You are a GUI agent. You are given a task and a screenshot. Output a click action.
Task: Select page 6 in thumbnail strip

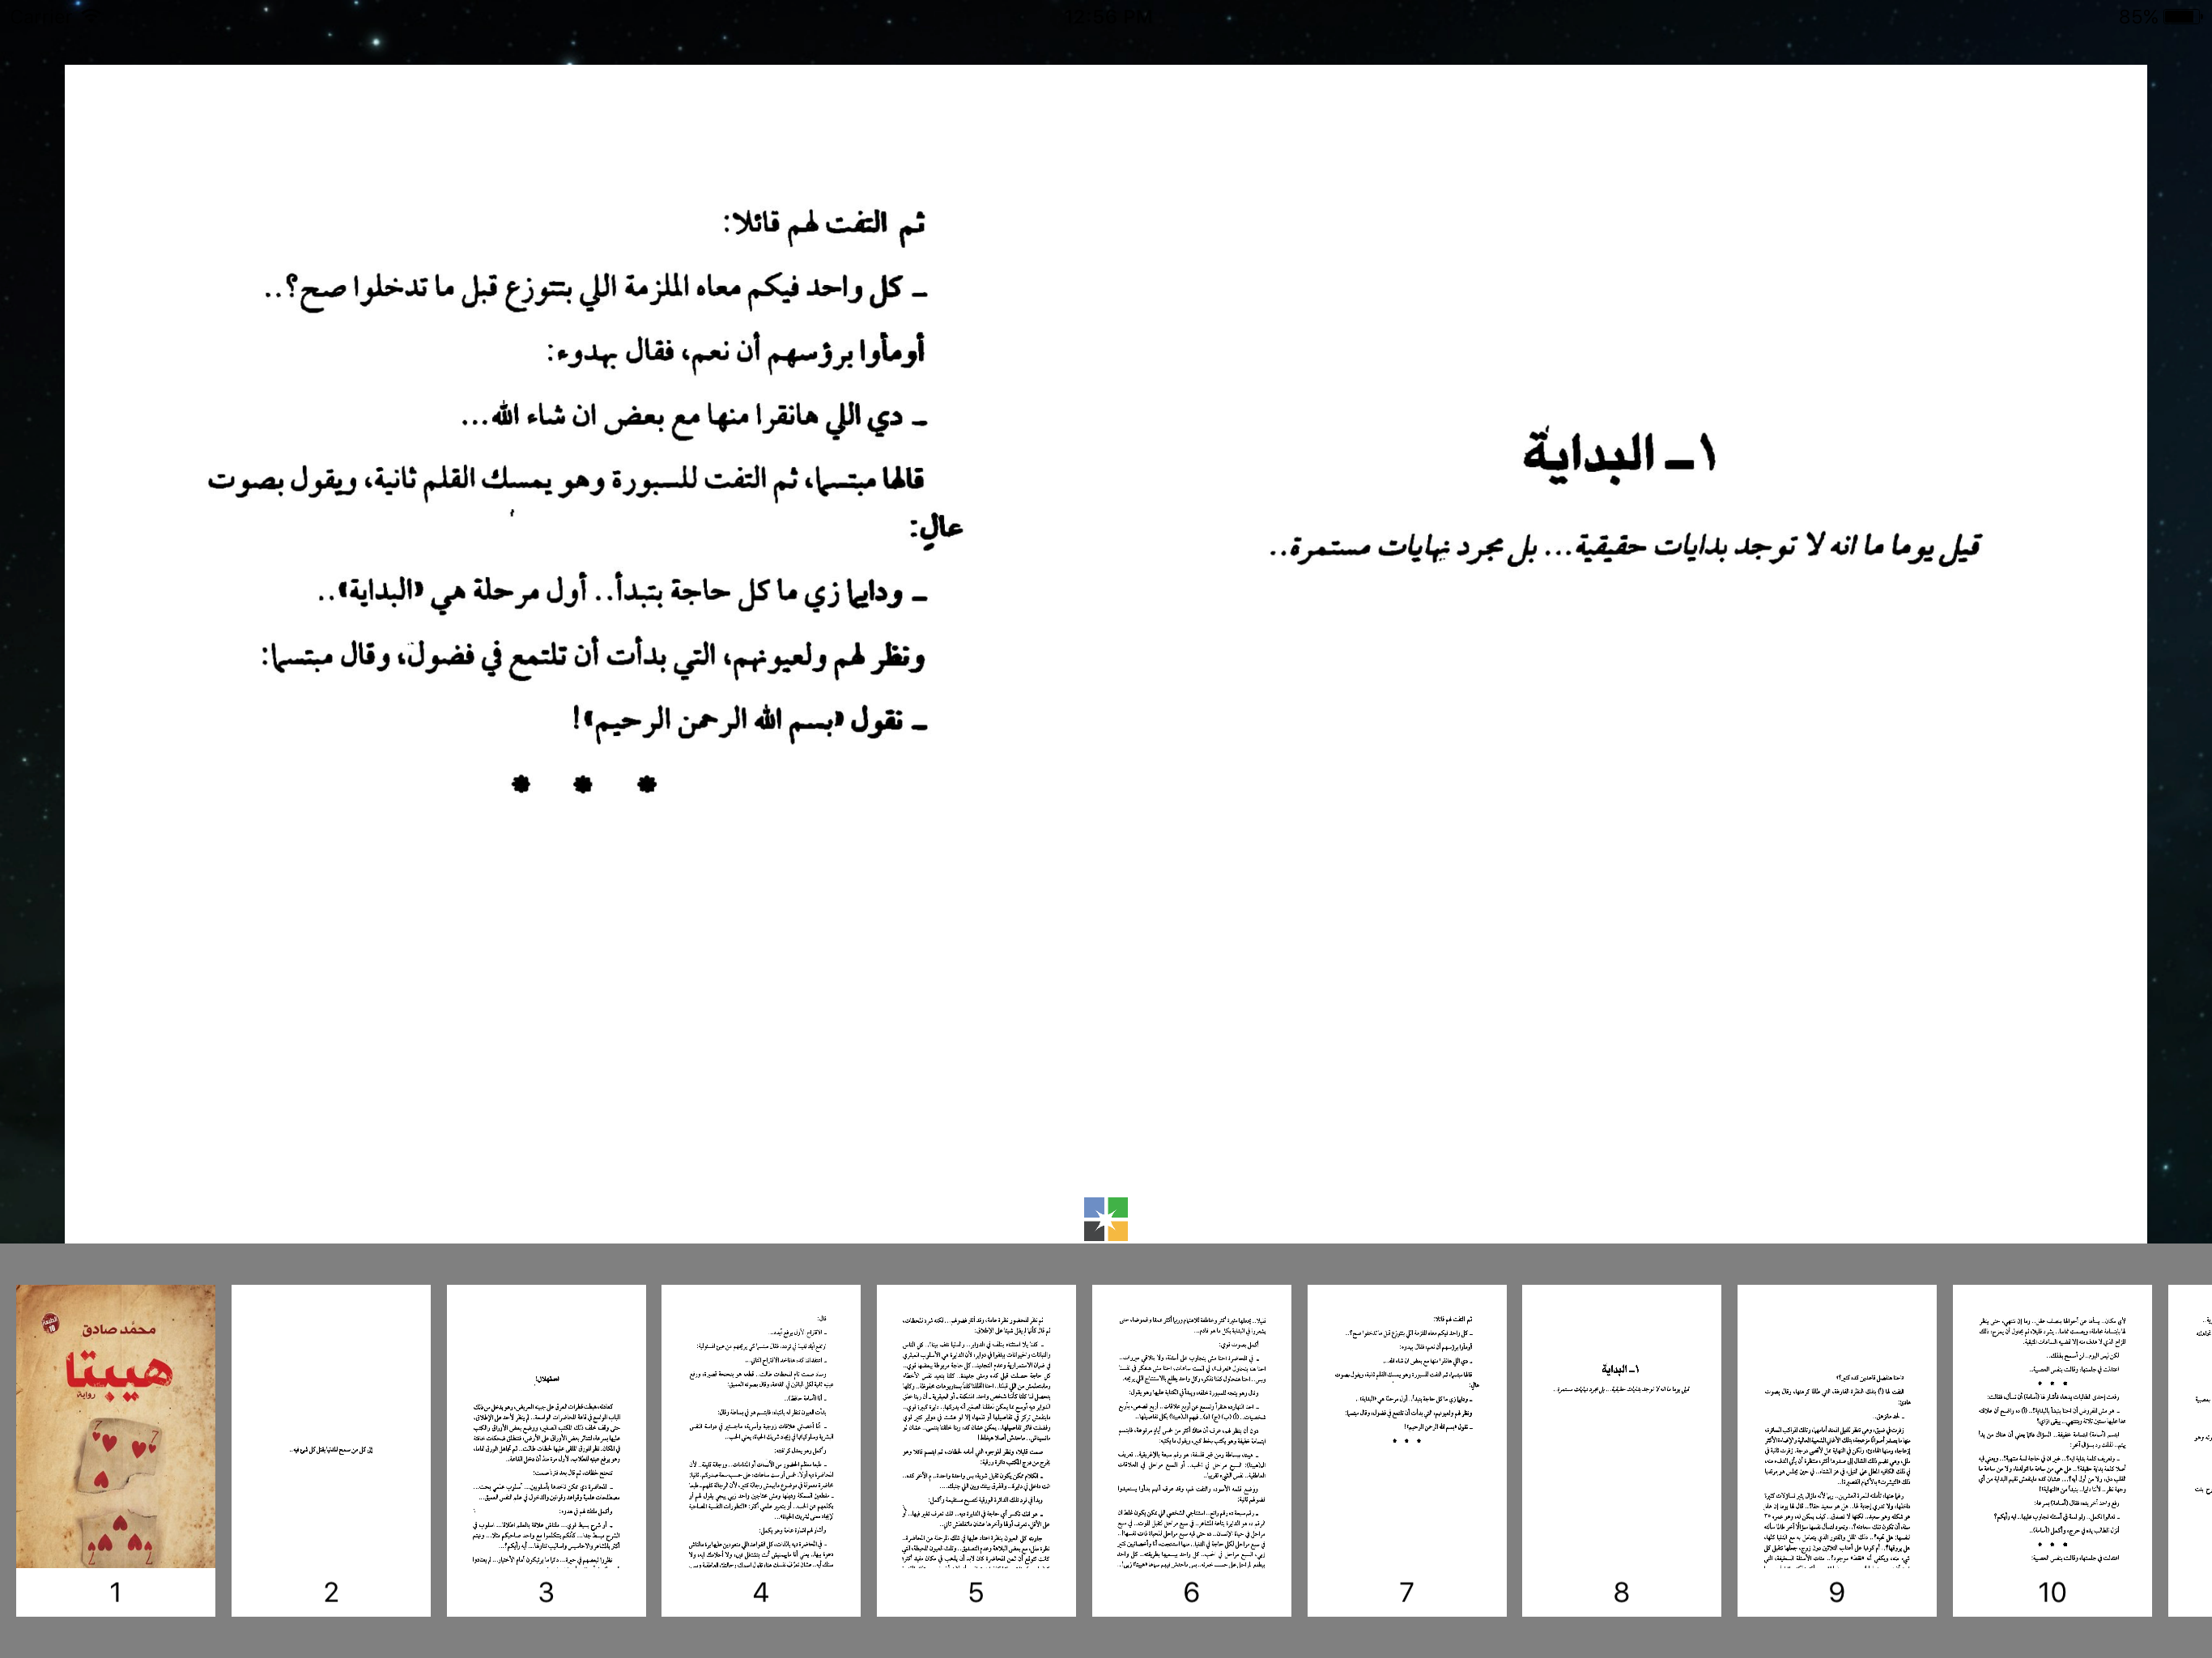pos(1191,1450)
